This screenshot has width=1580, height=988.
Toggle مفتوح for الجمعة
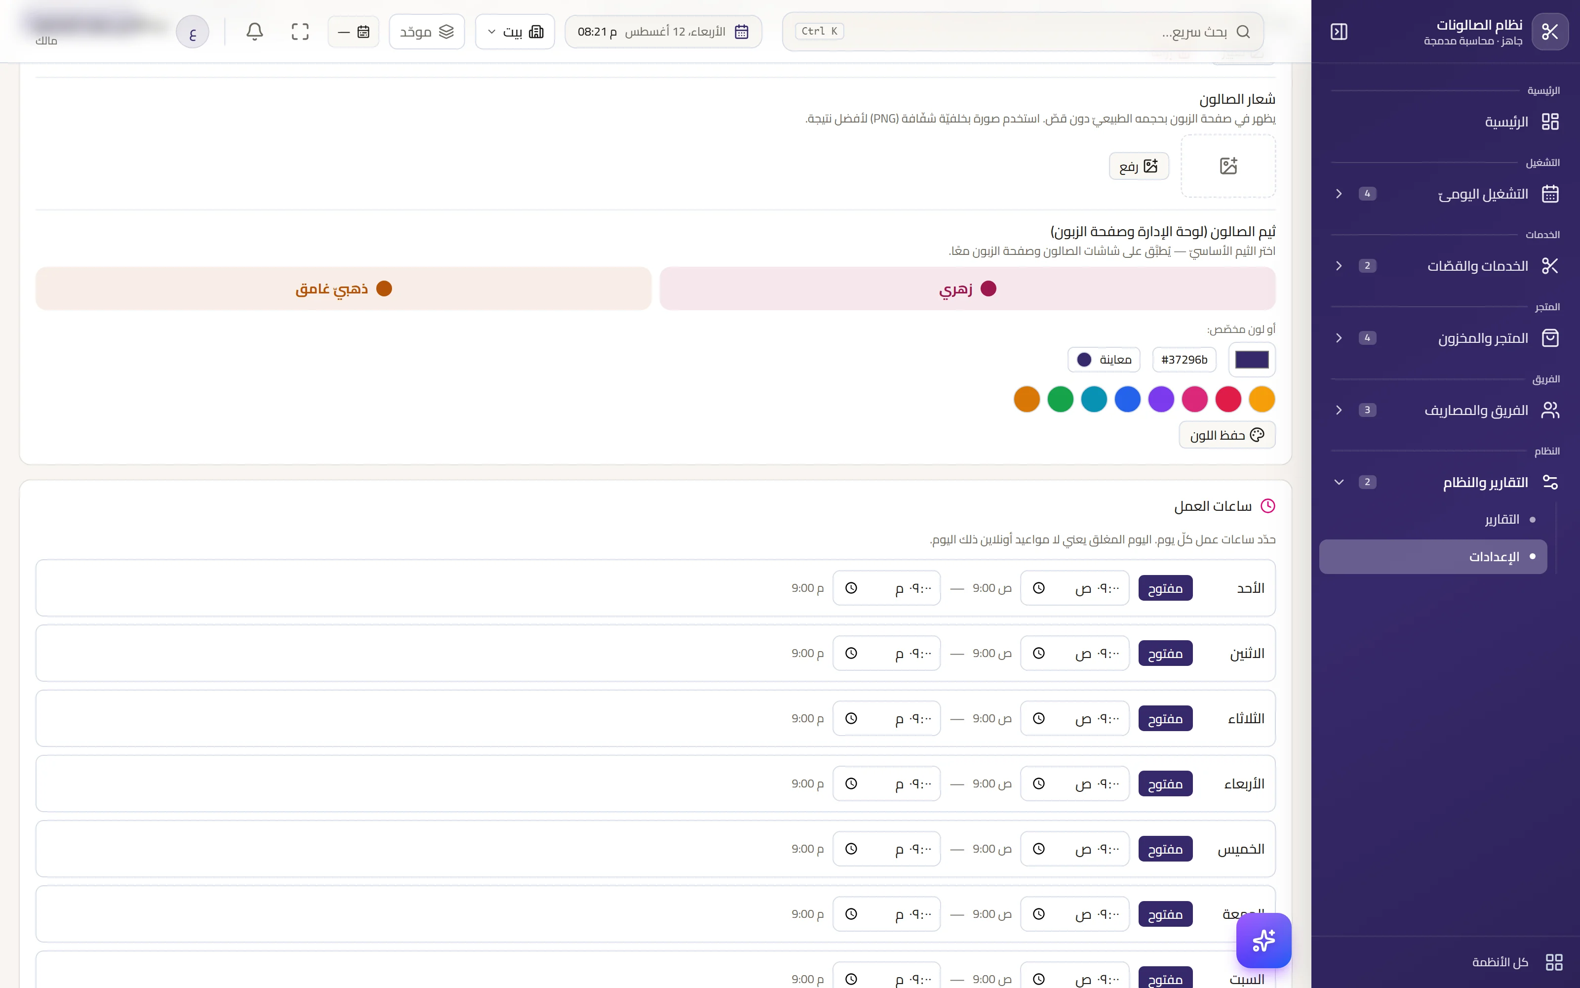[1165, 914]
